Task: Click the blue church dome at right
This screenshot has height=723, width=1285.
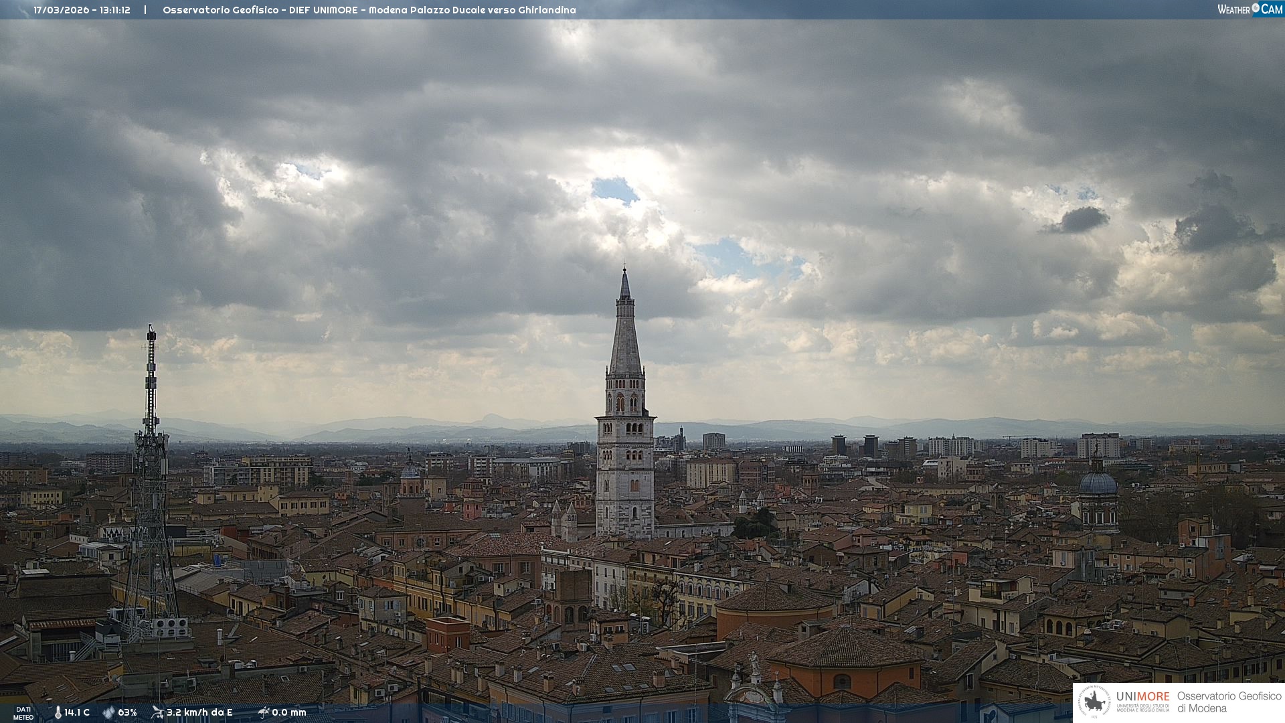Action: 1098,483
